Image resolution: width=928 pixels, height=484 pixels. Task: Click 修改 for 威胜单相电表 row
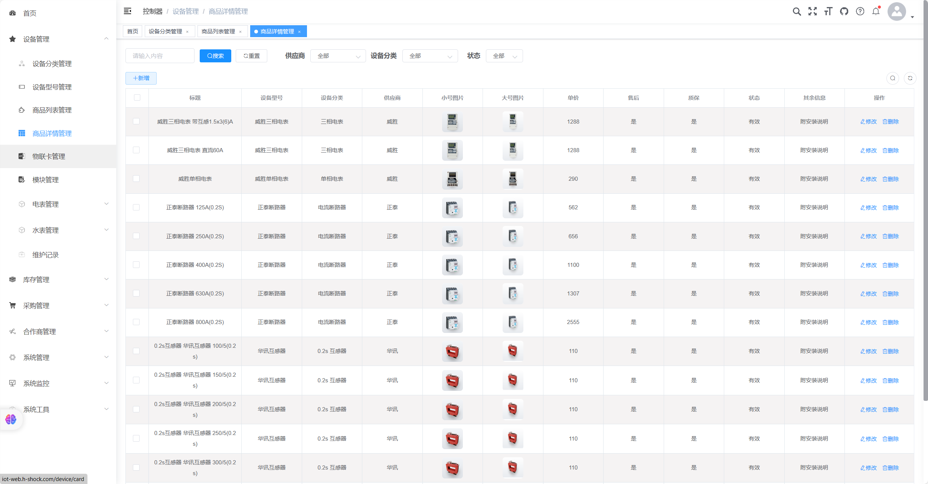pos(869,179)
